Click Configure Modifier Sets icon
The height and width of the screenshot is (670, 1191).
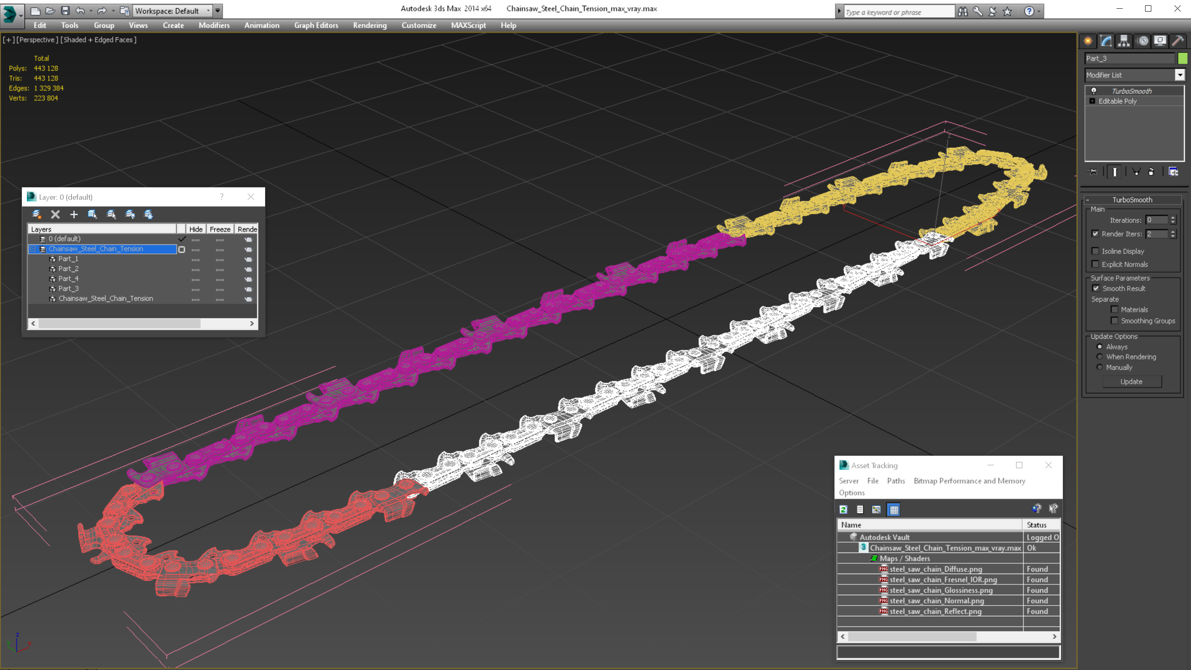click(1174, 172)
